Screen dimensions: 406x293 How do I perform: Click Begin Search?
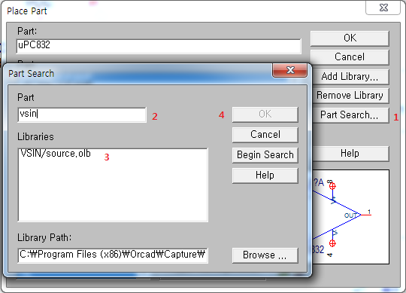265,155
